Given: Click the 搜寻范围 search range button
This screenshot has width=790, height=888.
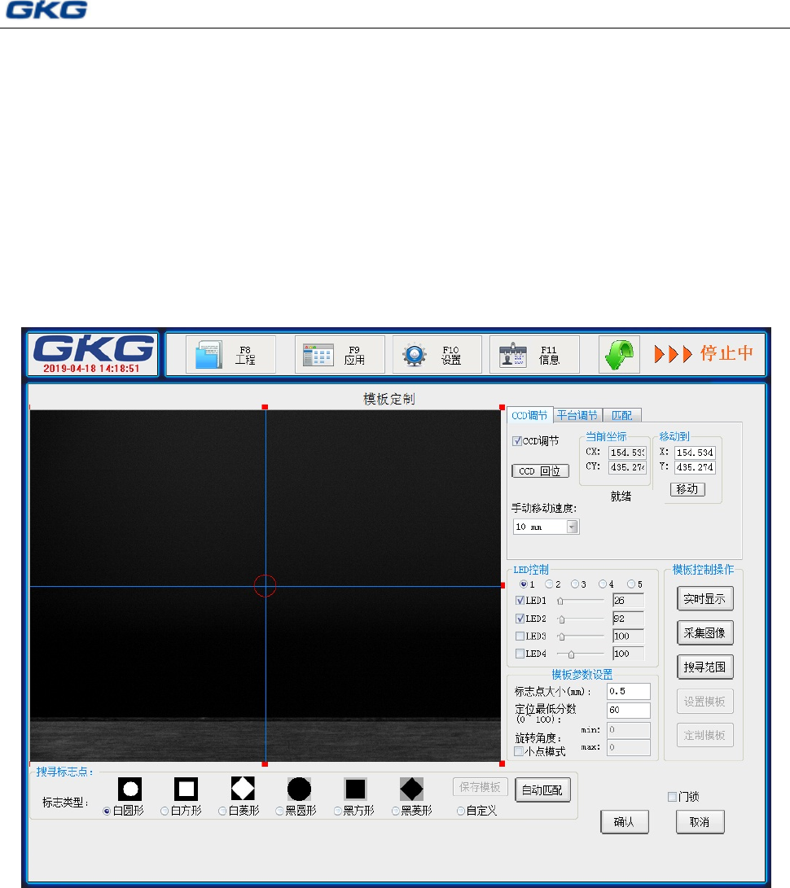Looking at the screenshot, I should (705, 667).
